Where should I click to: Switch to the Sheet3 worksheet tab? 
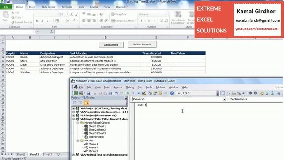[47, 154]
